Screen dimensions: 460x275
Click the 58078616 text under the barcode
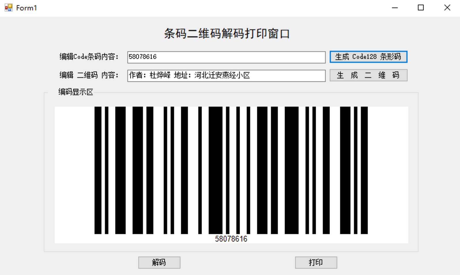tap(231, 239)
